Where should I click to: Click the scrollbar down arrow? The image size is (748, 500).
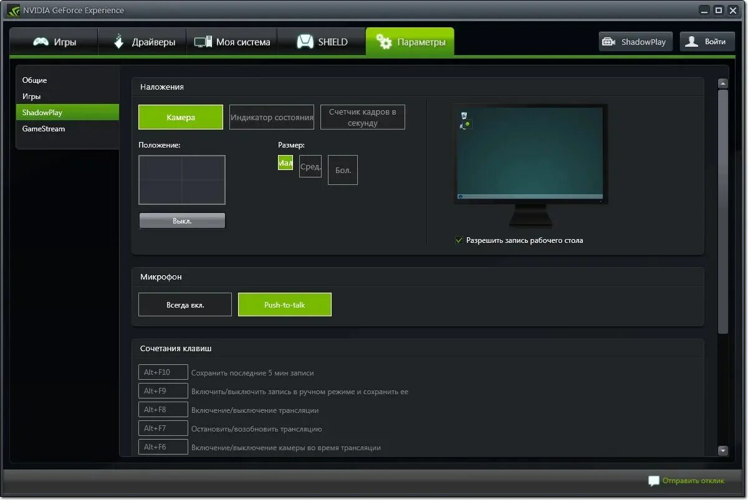pyautogui.click(x=723, y=451)
